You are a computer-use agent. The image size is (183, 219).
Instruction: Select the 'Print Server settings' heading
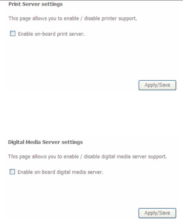pos(36,4)
